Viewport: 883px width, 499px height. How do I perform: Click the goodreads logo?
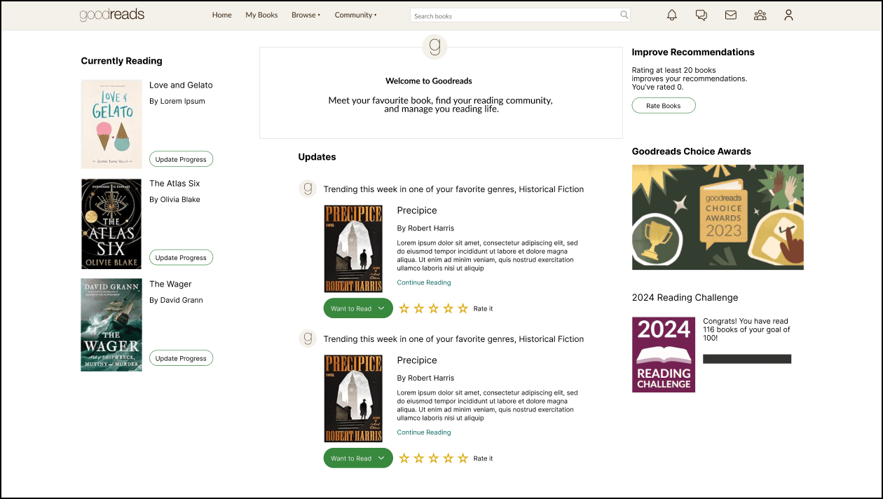click(x=112, y=15)
